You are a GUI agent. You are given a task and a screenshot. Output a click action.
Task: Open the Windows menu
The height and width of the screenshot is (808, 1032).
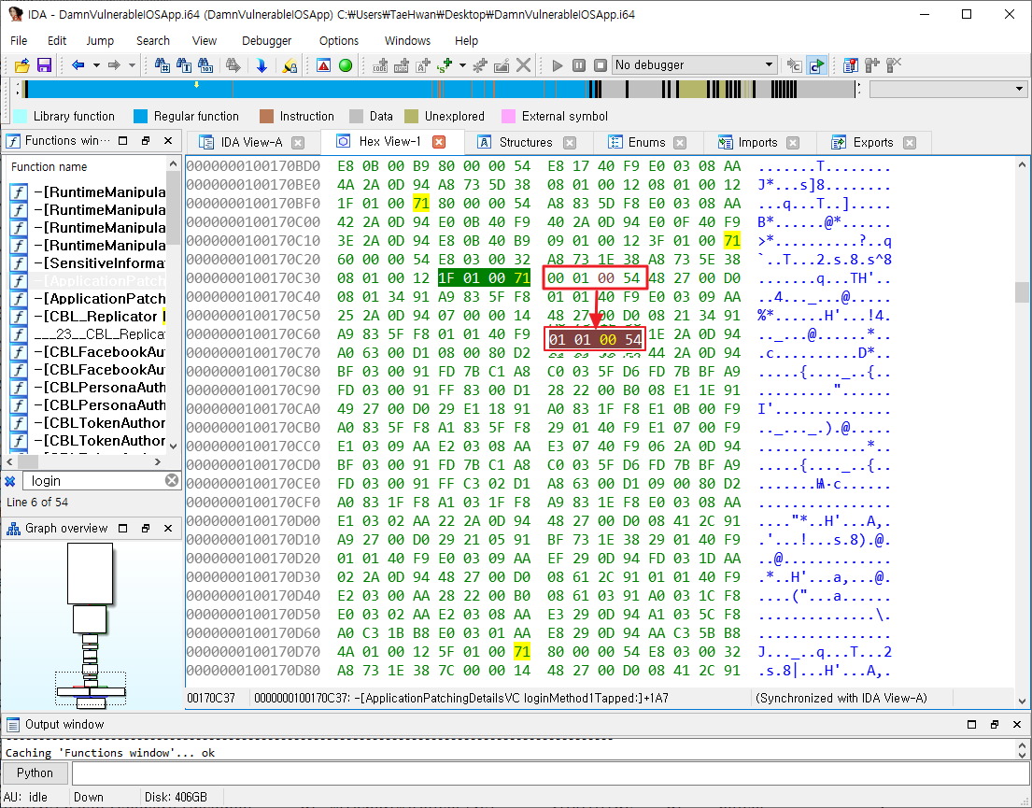coord(407,41)
